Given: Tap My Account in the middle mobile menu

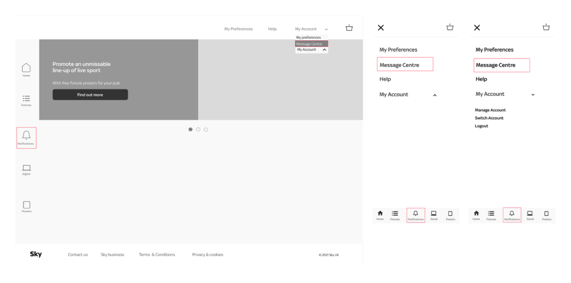Looking at the screenshot, I should [x=394, y=94].
